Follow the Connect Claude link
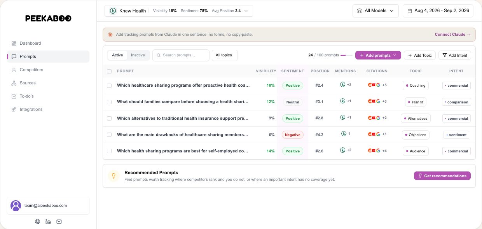 tap(453, 34)
